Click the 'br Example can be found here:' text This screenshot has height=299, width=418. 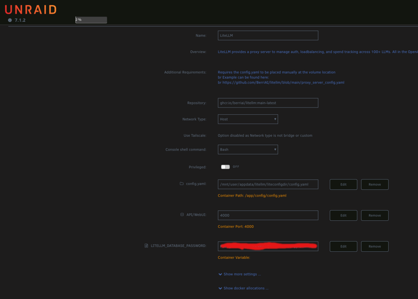pyautogui.click(x=243, y=77)
